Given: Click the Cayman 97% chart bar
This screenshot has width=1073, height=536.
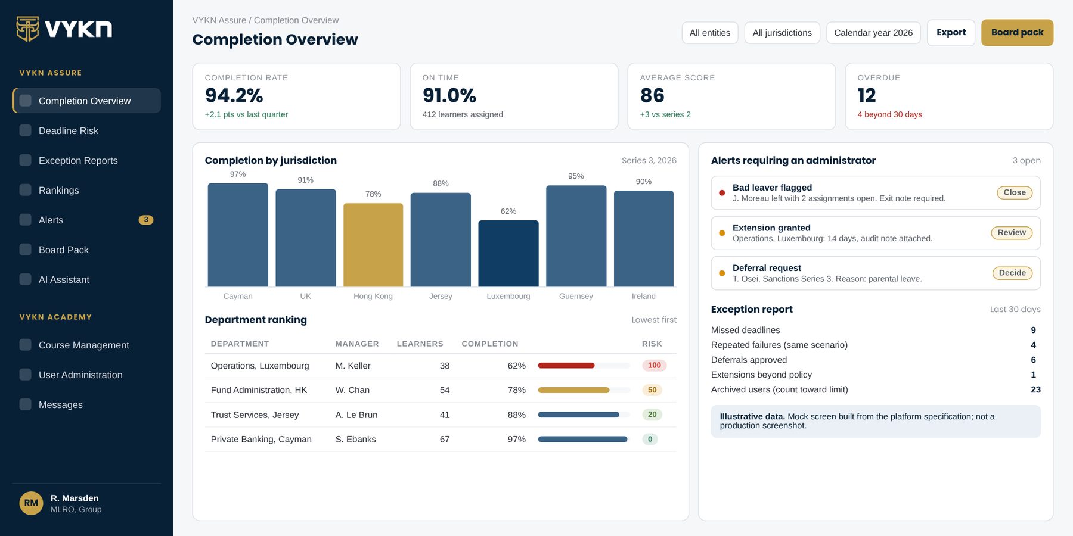Looking at the screenshot, I should pos(238,235).
